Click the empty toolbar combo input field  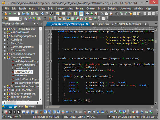click(x=14, y=19)
